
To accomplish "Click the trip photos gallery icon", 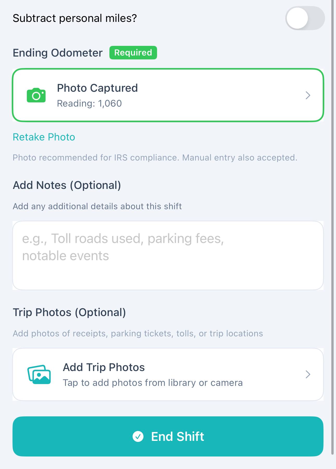I will (39, 374).
